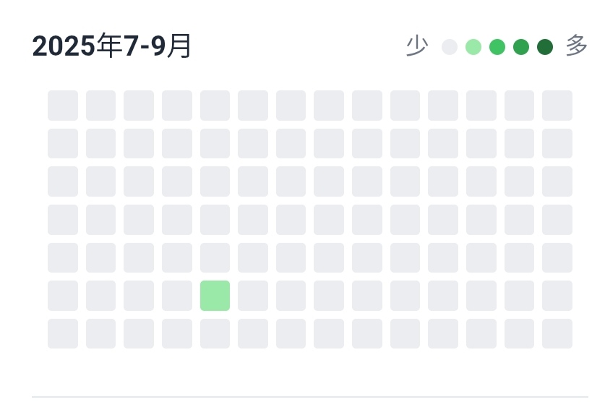Click the gray cell immediately right of green cell
Image resolution: width=605 pixels, height=410 pixels.
click(x=253, y=296)
